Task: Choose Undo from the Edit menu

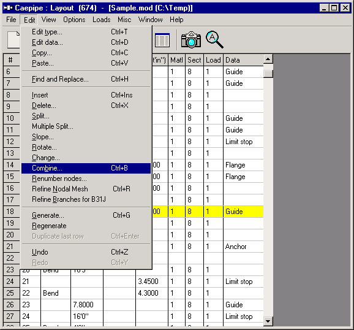Action: 86,252
